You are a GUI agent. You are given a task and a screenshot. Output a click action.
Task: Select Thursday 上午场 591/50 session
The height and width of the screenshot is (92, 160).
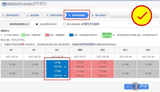tap(80, 64)
